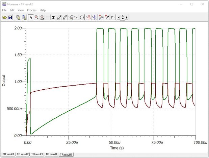Screen dimensions: 209x158
Task: Close the Noname TR result5 window
Action: coord(203,4)
